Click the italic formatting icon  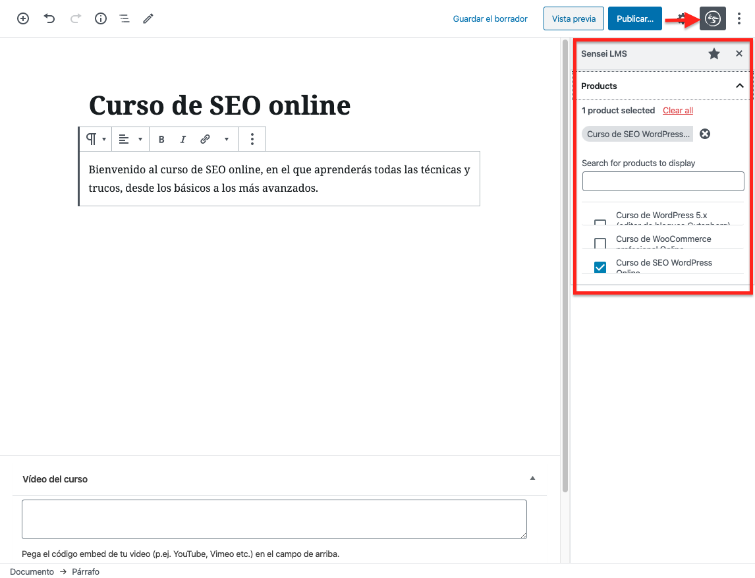[183, 139]
